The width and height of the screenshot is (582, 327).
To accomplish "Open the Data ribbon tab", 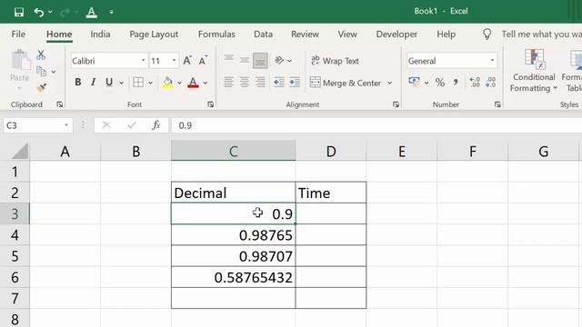I will pos(263,35).
